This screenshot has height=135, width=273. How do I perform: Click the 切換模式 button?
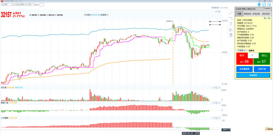point(265,9)
